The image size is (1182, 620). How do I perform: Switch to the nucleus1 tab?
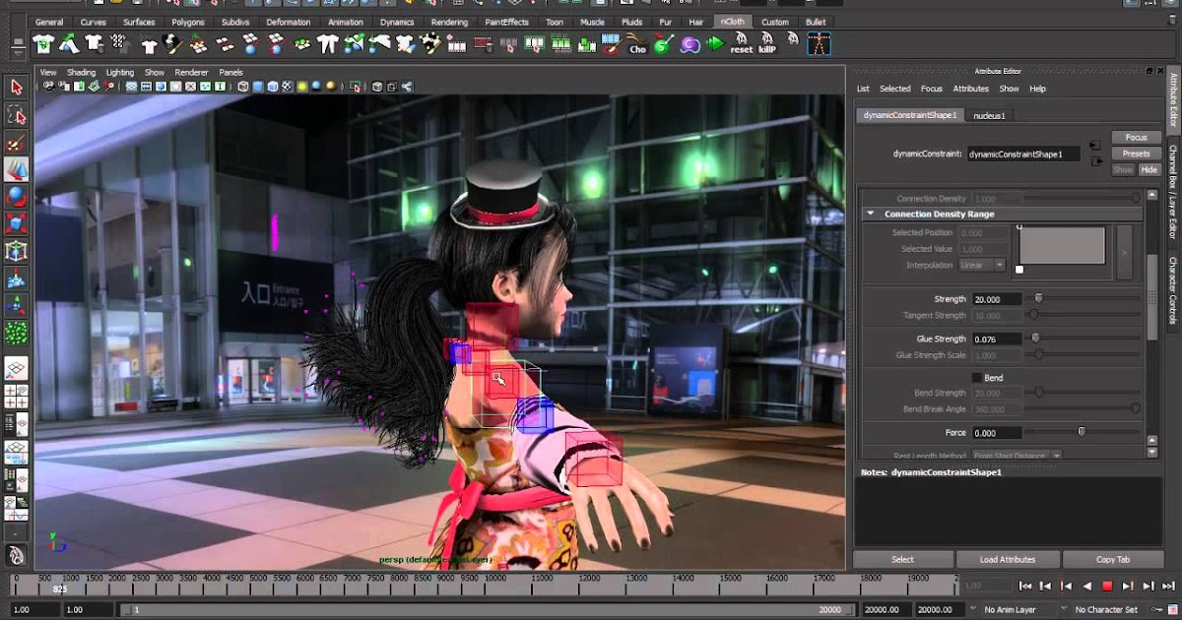click(989, 115)
